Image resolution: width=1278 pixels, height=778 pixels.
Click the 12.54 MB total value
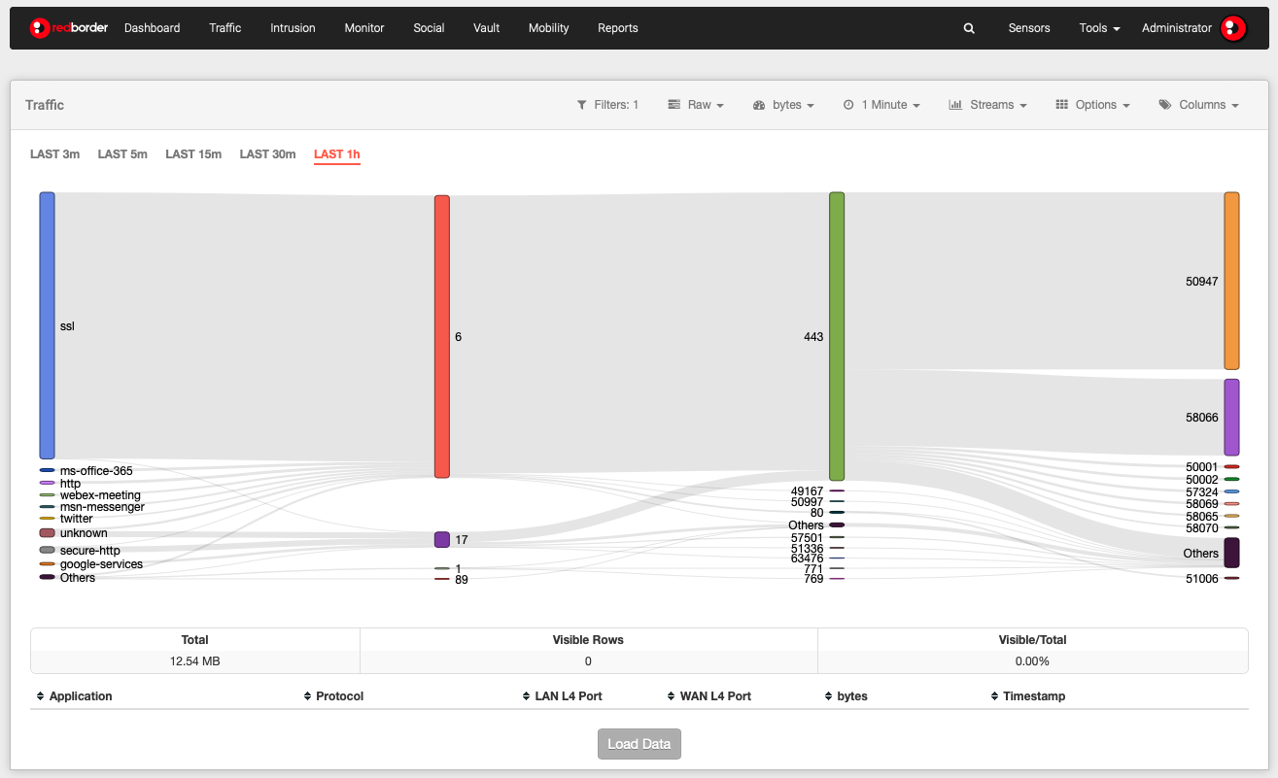click(x=195, y=661)
